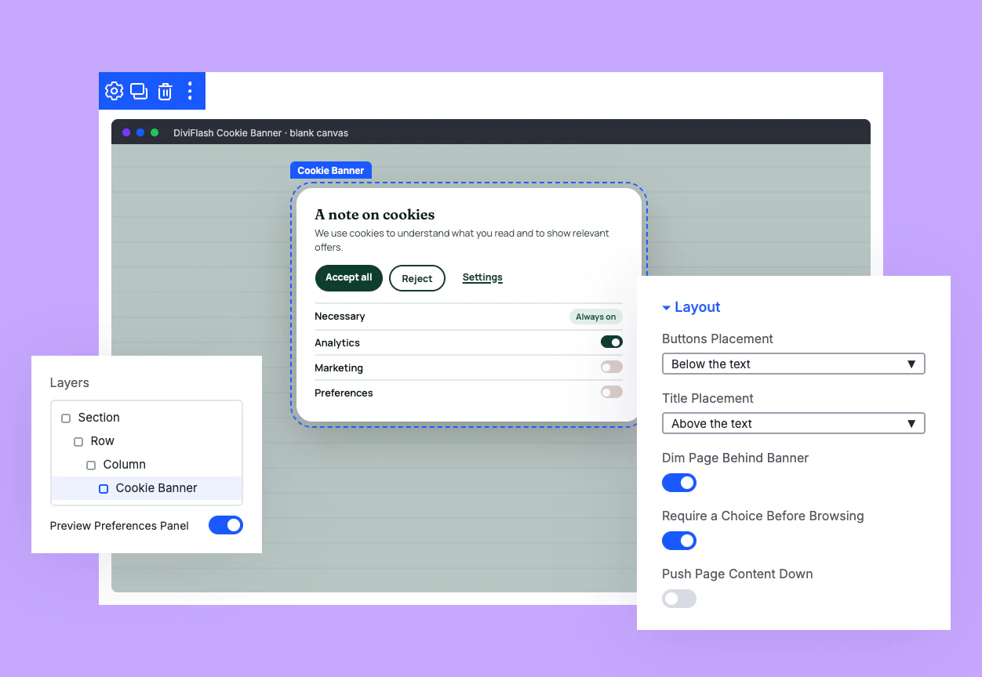Open Buttons Placement dropdown

pos(794,364)
